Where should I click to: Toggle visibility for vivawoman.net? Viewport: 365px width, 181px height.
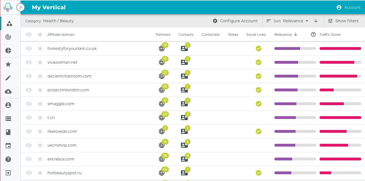pyautogui.click(x=29, y=62)
